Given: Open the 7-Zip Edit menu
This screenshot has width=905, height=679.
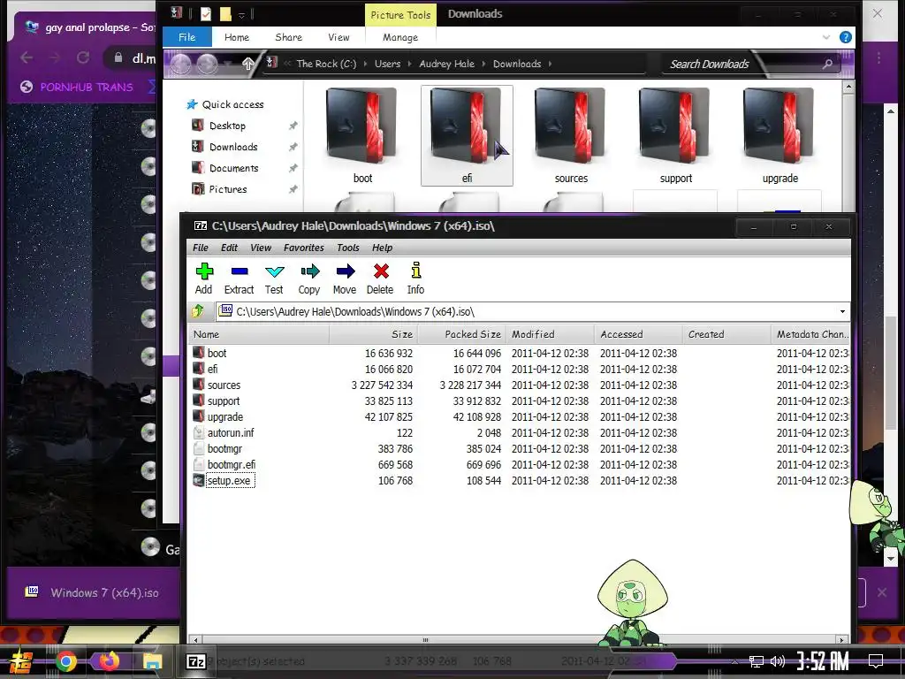Looking at the screenshot, I should [229, 248].
